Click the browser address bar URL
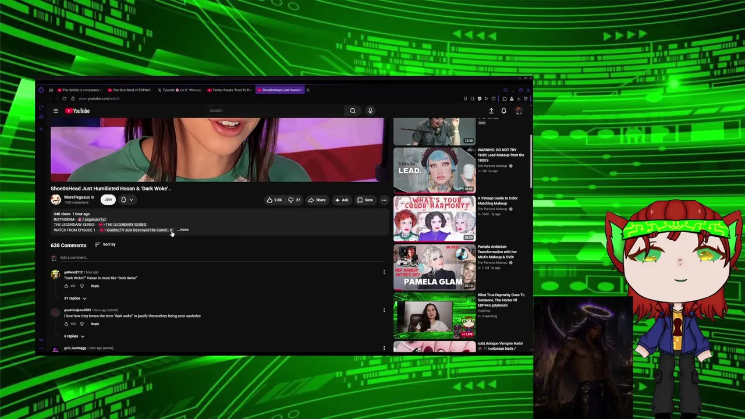 99,98
